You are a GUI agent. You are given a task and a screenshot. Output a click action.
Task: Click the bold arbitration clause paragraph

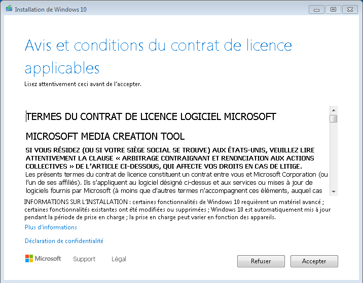(170, 158)
